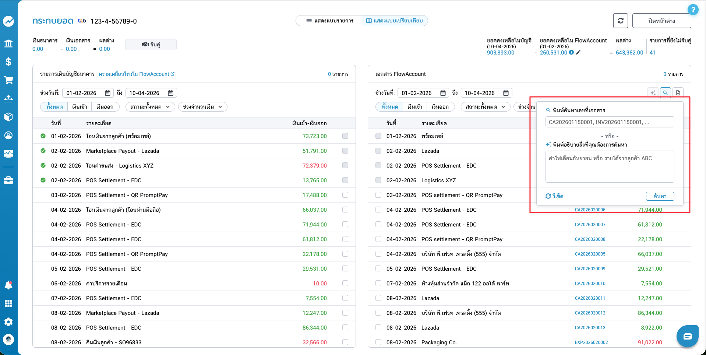Open the settings gear in the sidebar
706x355 pixels.
pos(8,321)
